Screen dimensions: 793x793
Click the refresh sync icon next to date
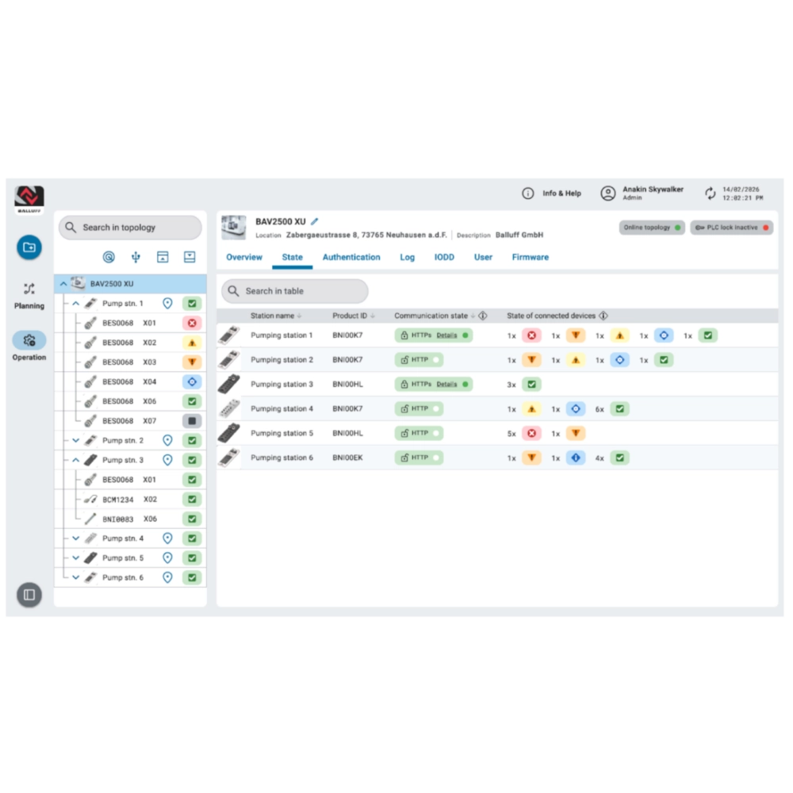click(710, 193)
